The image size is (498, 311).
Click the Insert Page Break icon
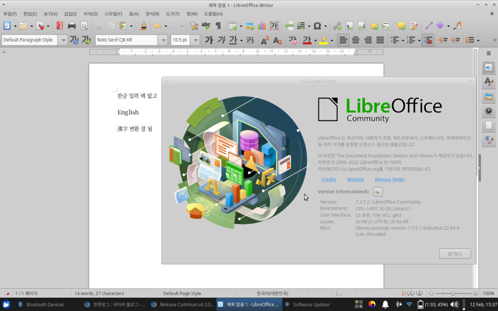coord(289,26)
